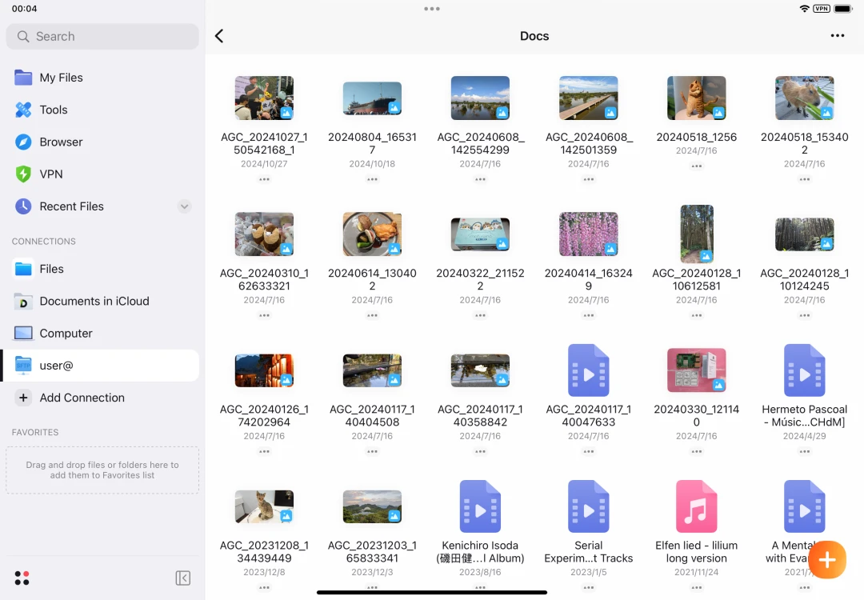Open more options for AGC_20241027_150542168_1
Image resolution: width=864 pixels, height=600 pixels.
pos(264,179)
